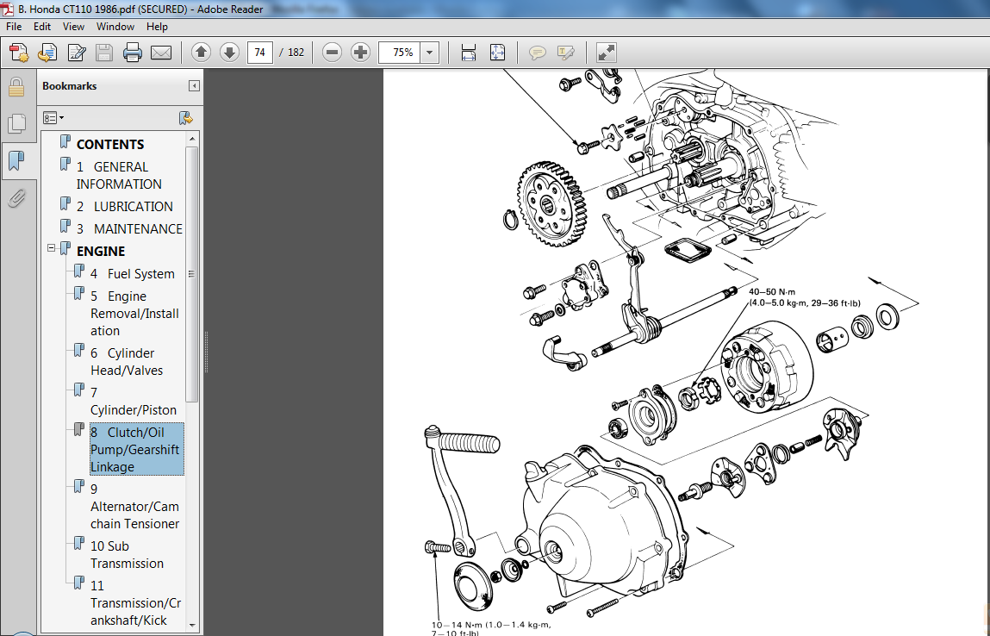
Task: Click the find current bookmark icon
Action: click(185, 118)
